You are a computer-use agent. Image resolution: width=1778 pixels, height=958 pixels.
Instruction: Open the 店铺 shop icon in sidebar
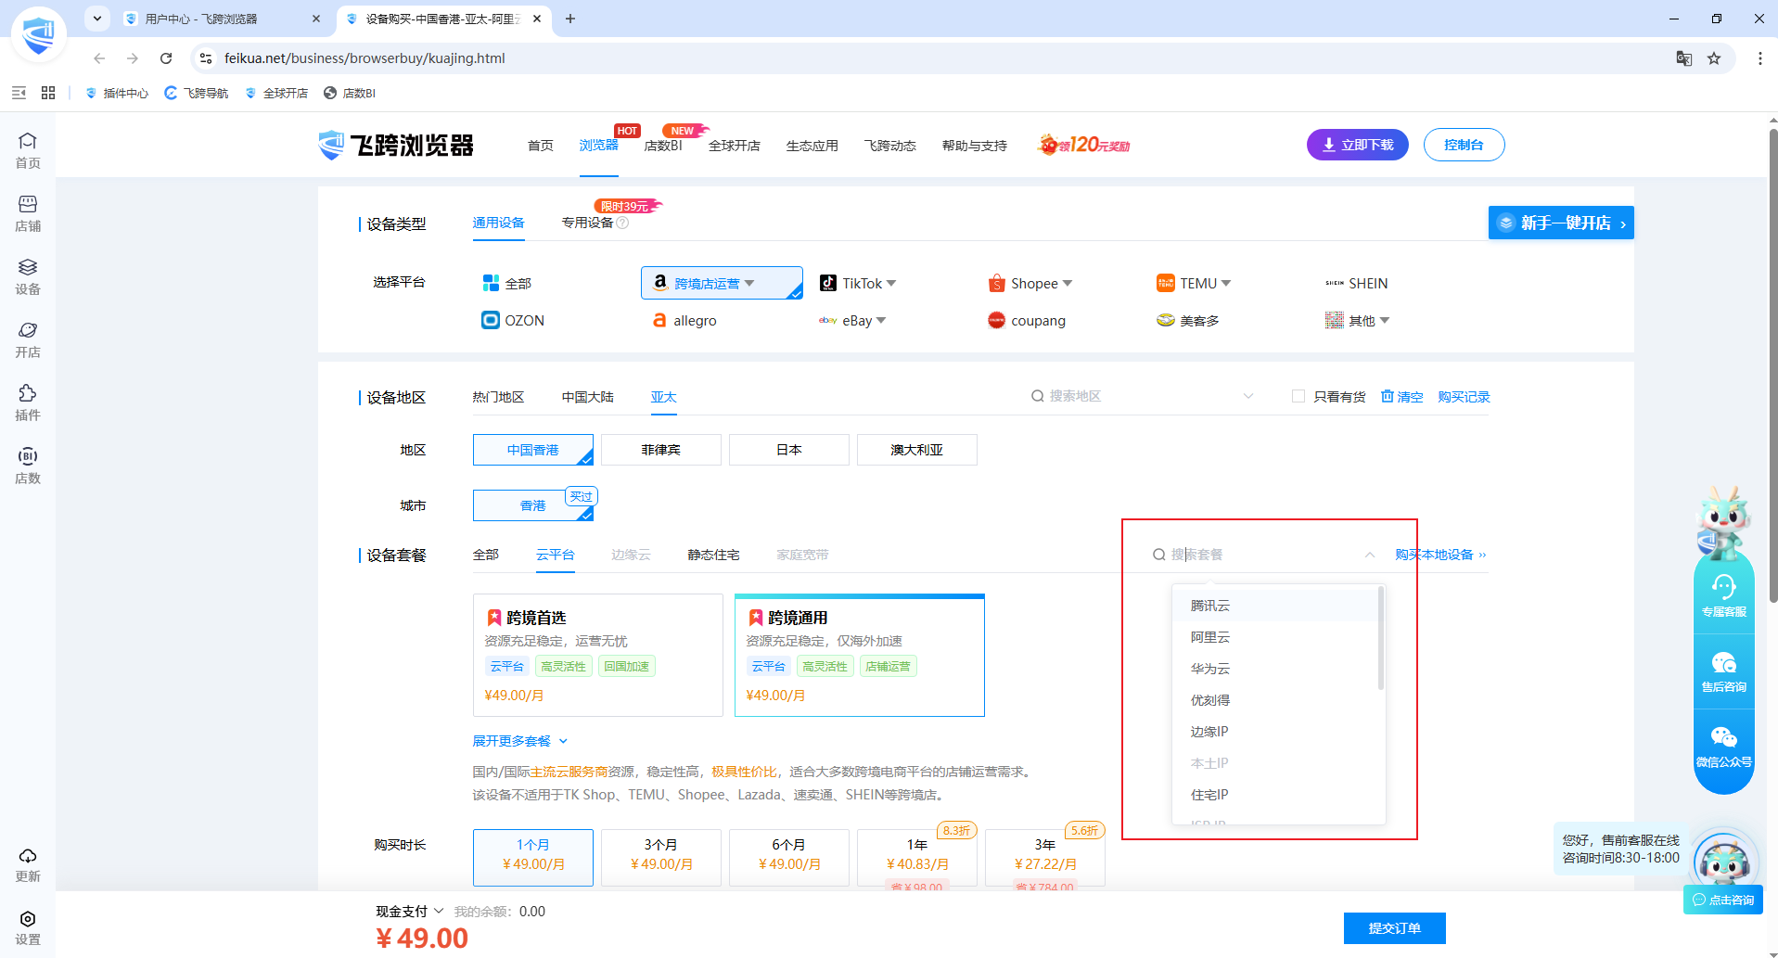[28, 213]
